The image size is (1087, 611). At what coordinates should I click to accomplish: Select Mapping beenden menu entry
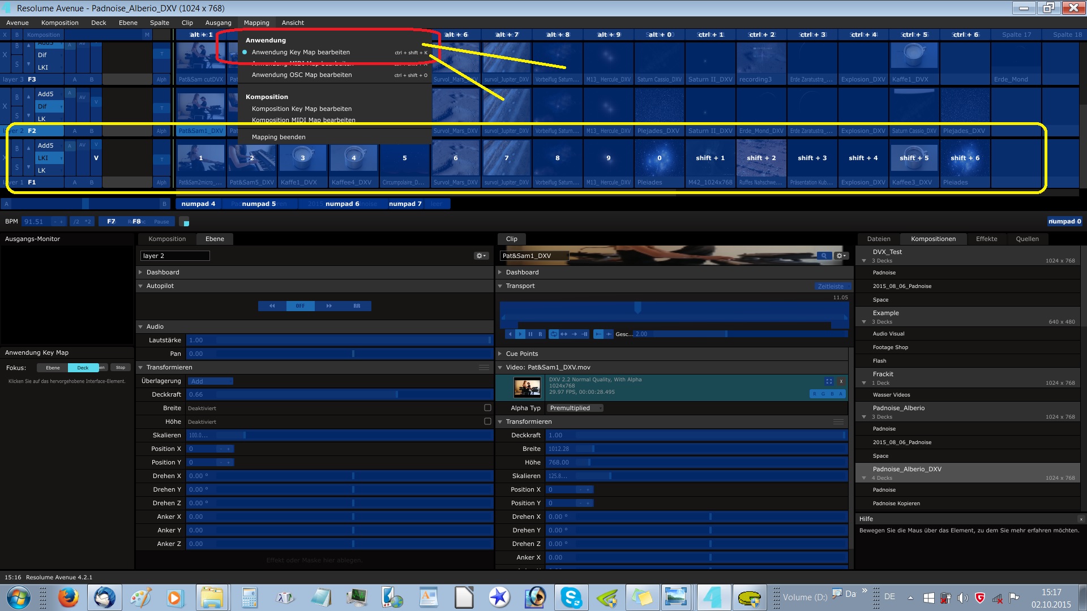click(x=279, y=137)
